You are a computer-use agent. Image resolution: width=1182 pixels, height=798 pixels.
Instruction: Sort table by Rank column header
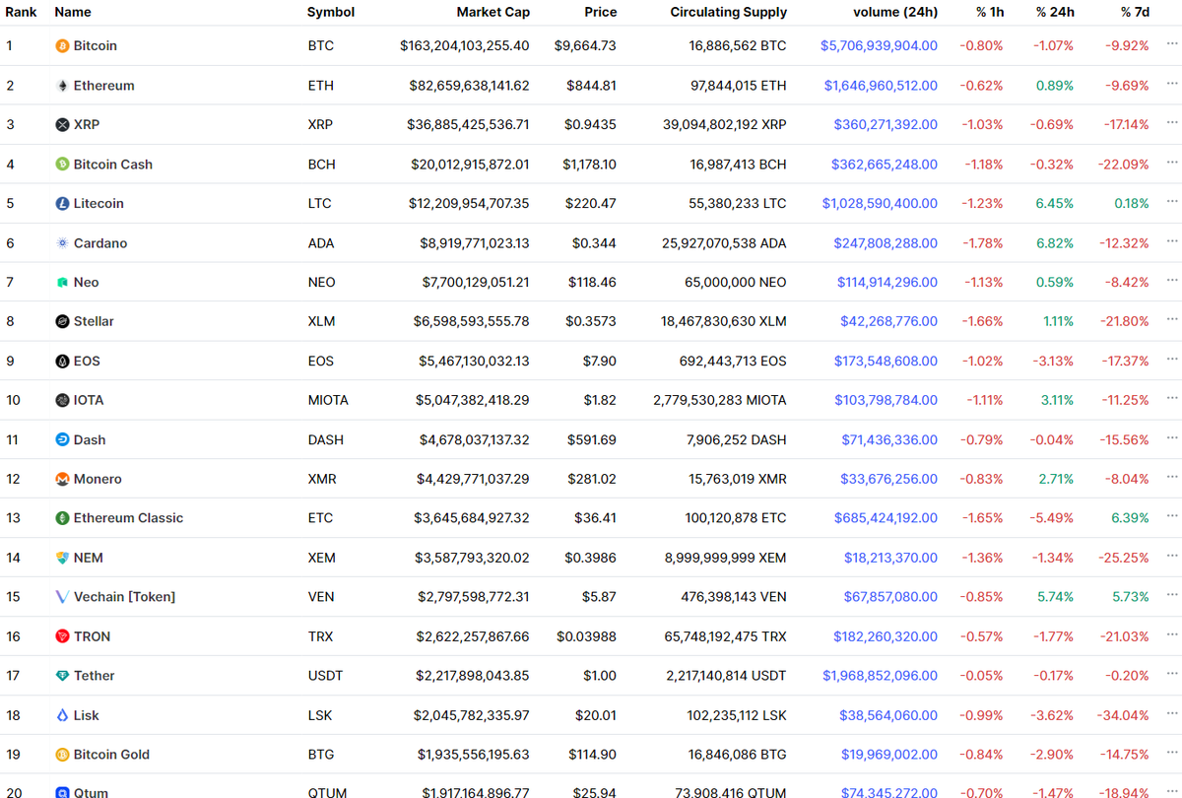tap(22, 12)
